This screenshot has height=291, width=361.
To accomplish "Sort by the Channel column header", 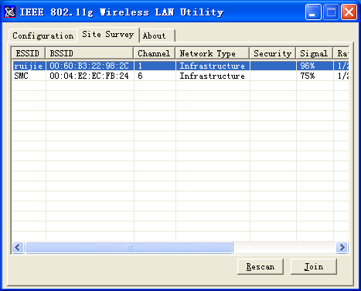I will (x=155, y=53).
